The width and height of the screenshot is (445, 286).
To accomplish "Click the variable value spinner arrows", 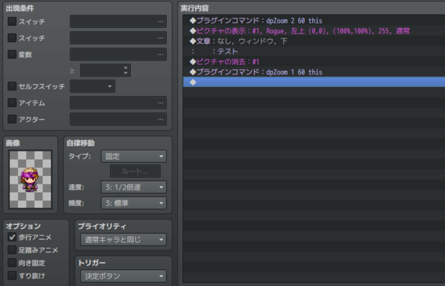I will (x=126, y=70).
